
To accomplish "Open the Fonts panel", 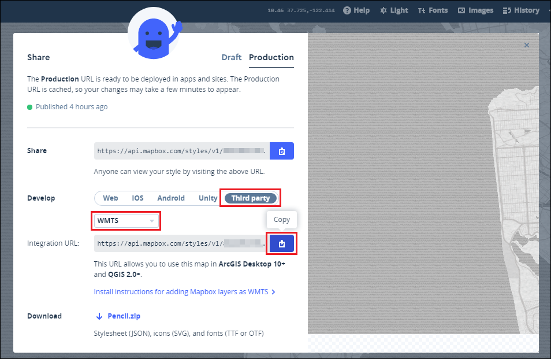I will [x=433, y=10].
